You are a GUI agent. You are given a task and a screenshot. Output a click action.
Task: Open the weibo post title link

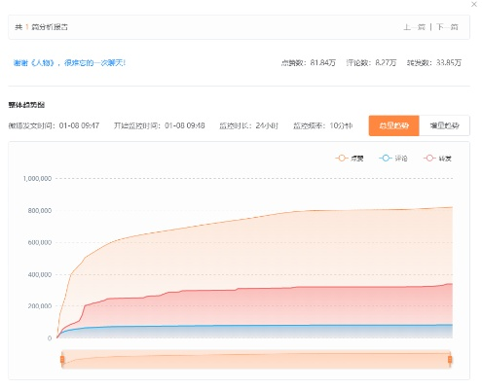69,63
